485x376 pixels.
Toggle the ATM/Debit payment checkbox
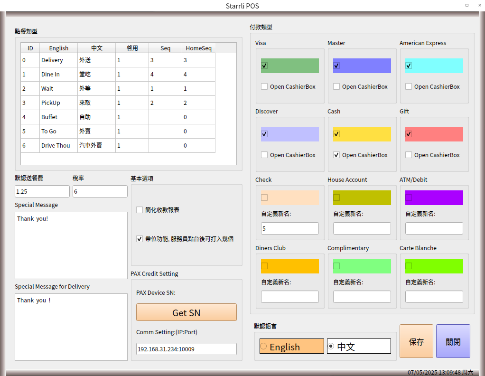pyautogui.click(x=409, y=197)
